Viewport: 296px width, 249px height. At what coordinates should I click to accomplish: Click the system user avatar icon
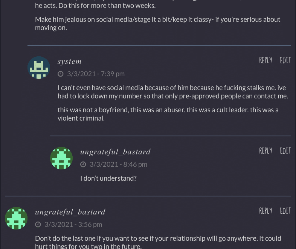(39, 68)
